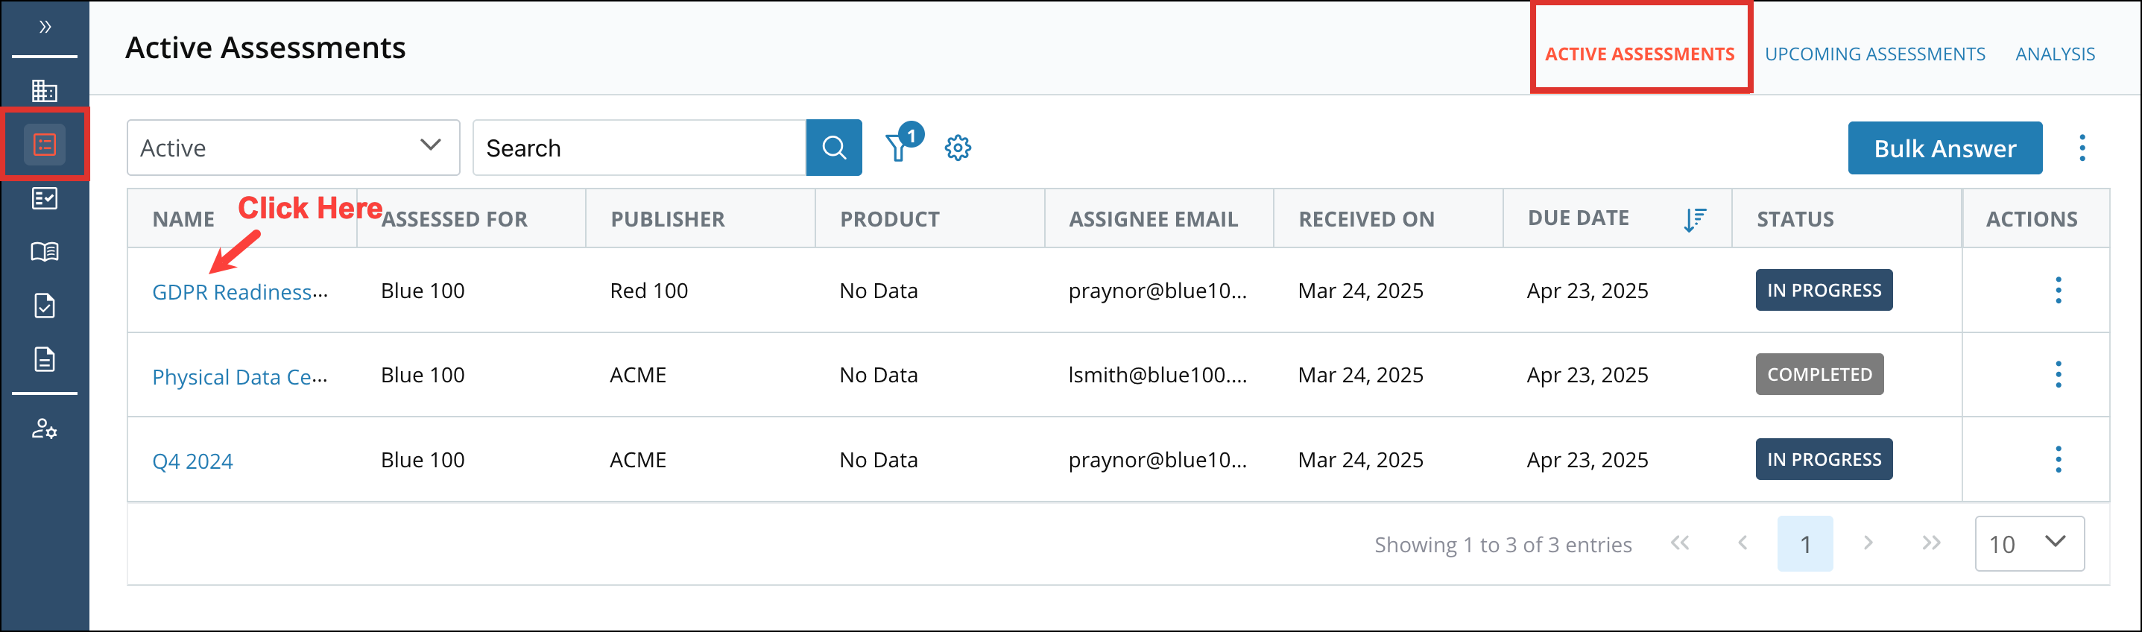This screenshot has height=632, width=2142.
Task: Expand the sidebar with double chevron
Action: click(x=45, y=28)
